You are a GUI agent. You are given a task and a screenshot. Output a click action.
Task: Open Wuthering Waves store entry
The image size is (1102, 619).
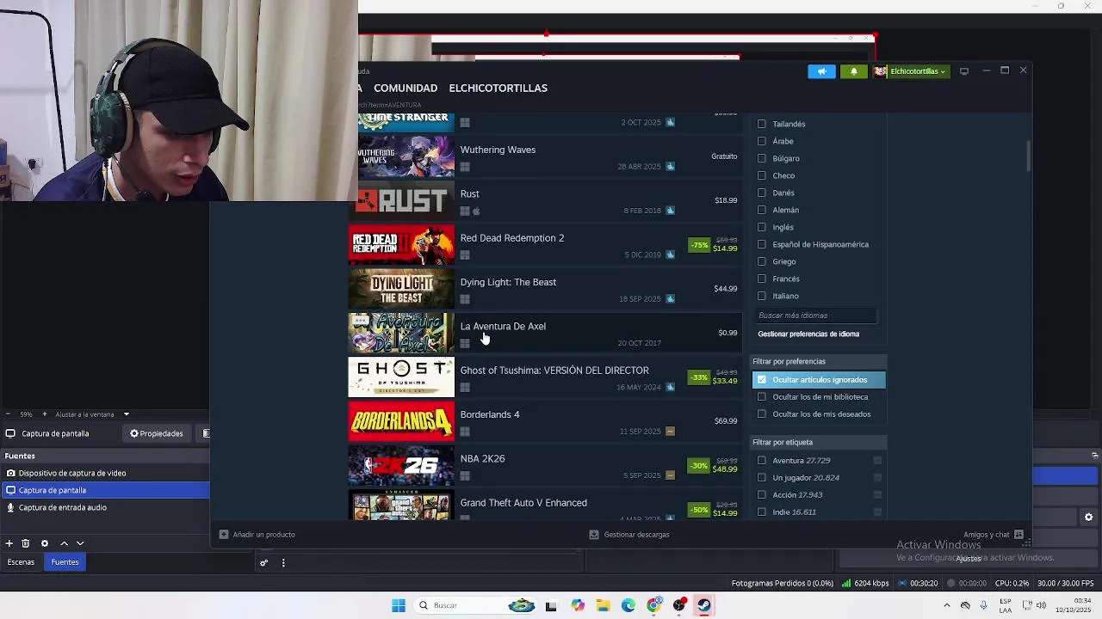tap(545, 156)
